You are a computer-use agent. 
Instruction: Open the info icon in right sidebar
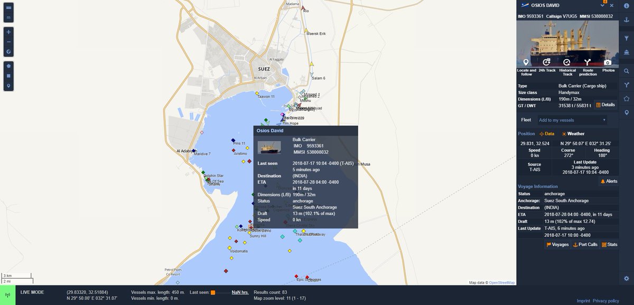tap(627, 5)
